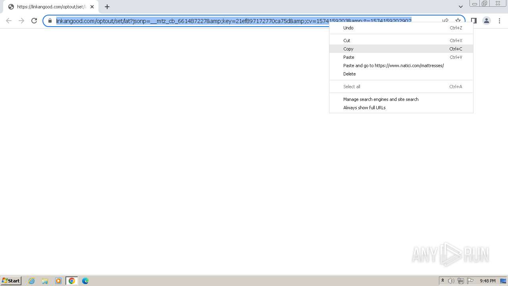The width and height of the screenshot is (508, 286).
Task: Select the linkangood.com optout tab
Action: 51,7
